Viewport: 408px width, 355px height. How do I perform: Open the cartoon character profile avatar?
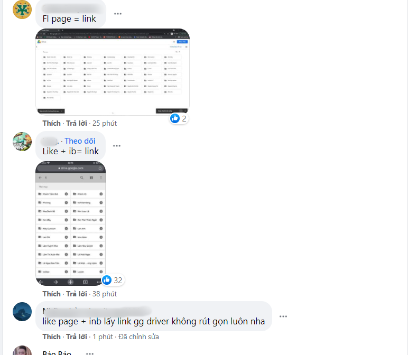click(22, 142)
